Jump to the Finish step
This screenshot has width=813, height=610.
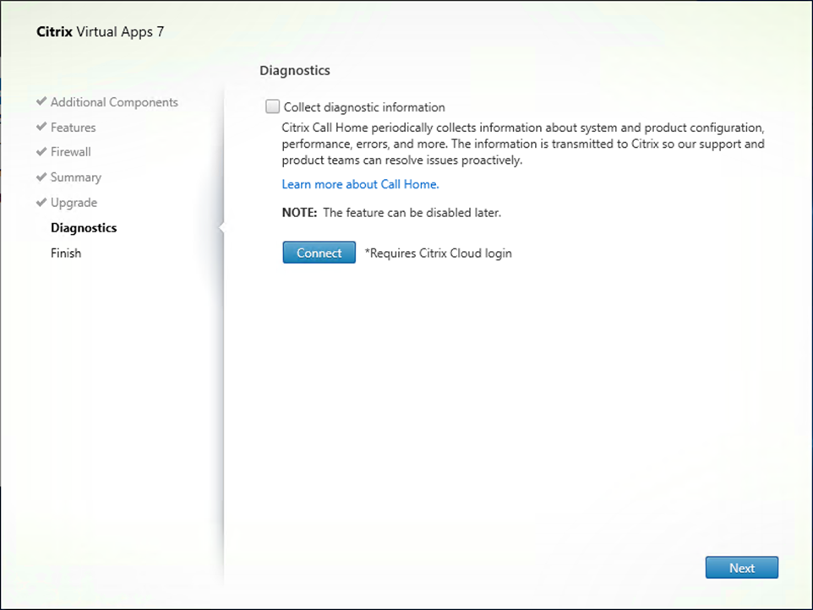coord(66,253)
